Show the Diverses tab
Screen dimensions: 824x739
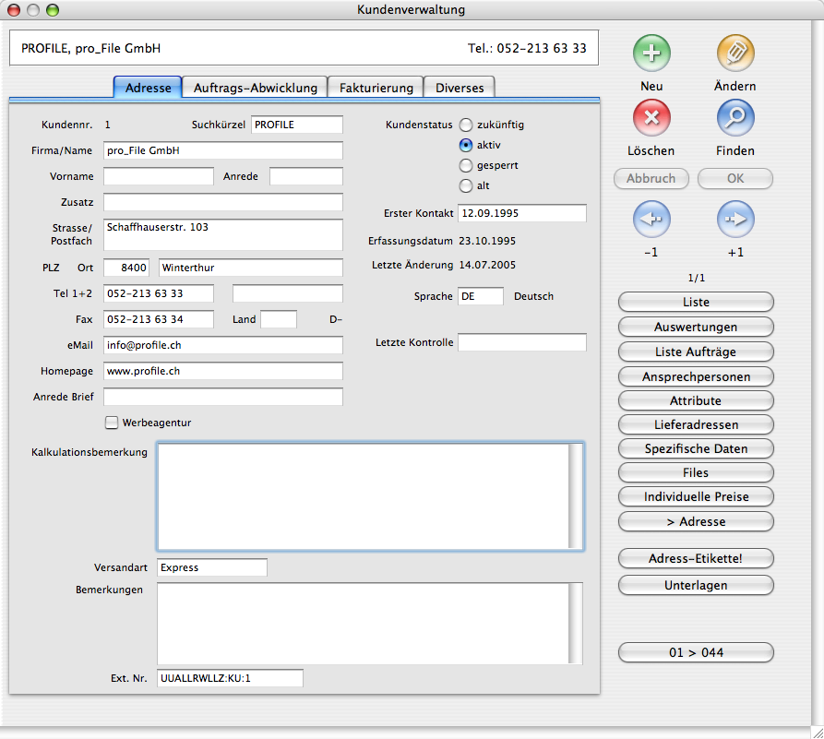point(460,88)
